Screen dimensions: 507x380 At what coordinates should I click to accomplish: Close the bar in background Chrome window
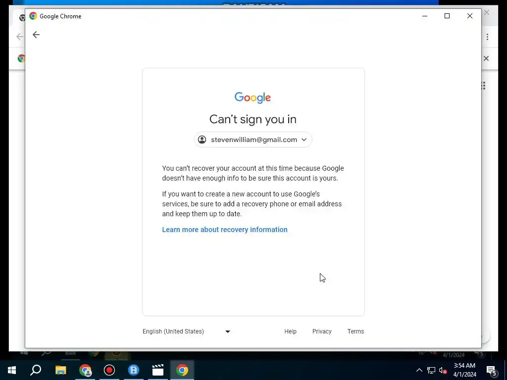point(486,58)
